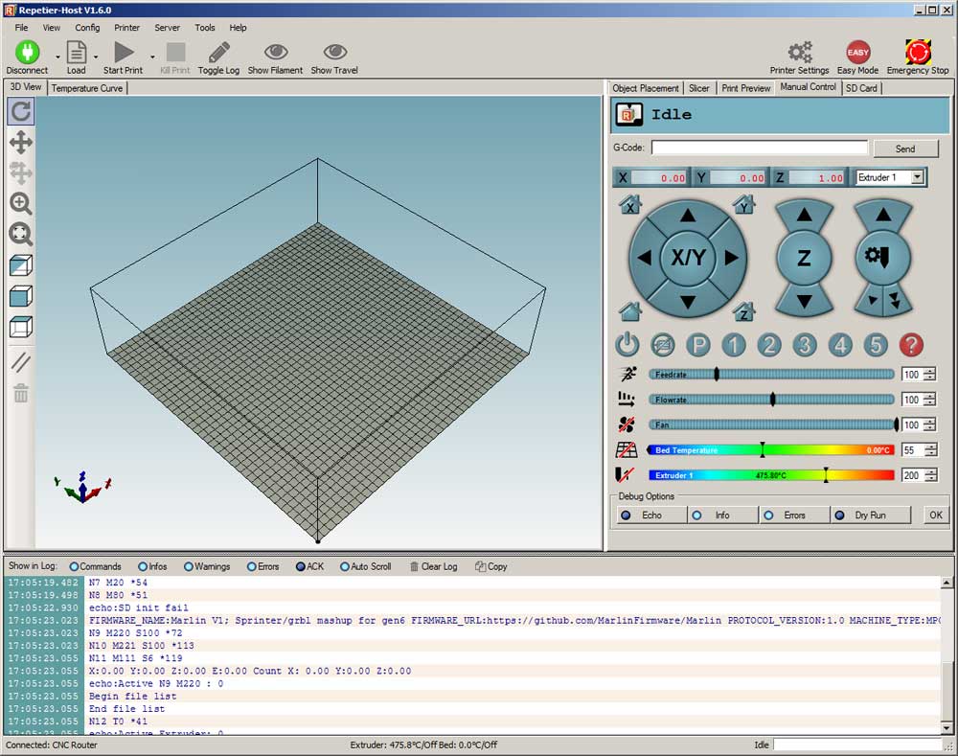This screenshot has width=958, height=756.
Task: Adjust the Fan value stepper
Action: pos(930,424)
